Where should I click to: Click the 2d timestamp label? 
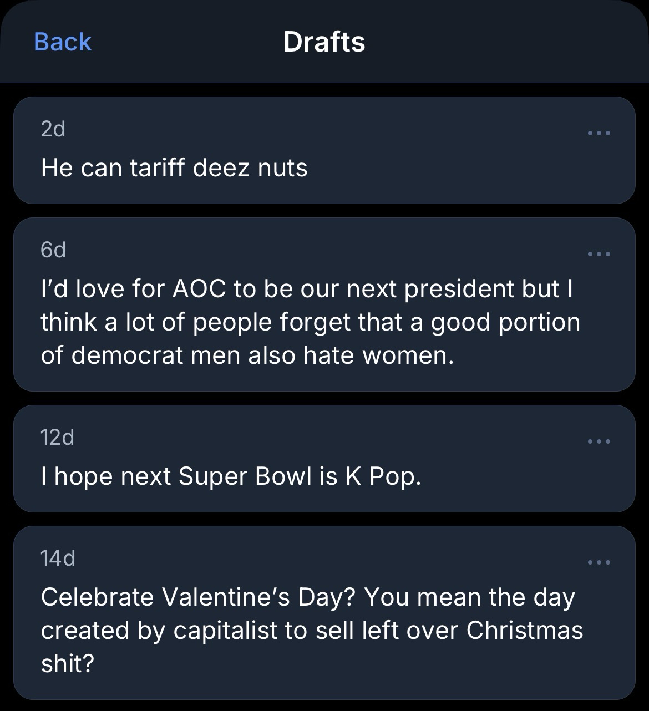coord(53,129)
